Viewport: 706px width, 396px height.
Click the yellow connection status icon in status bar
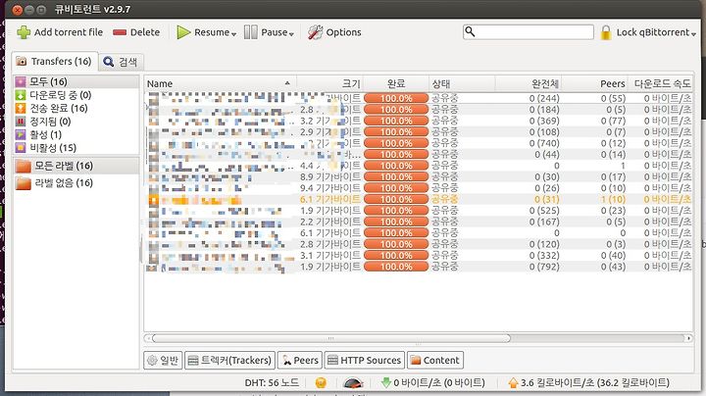point(321,383)
